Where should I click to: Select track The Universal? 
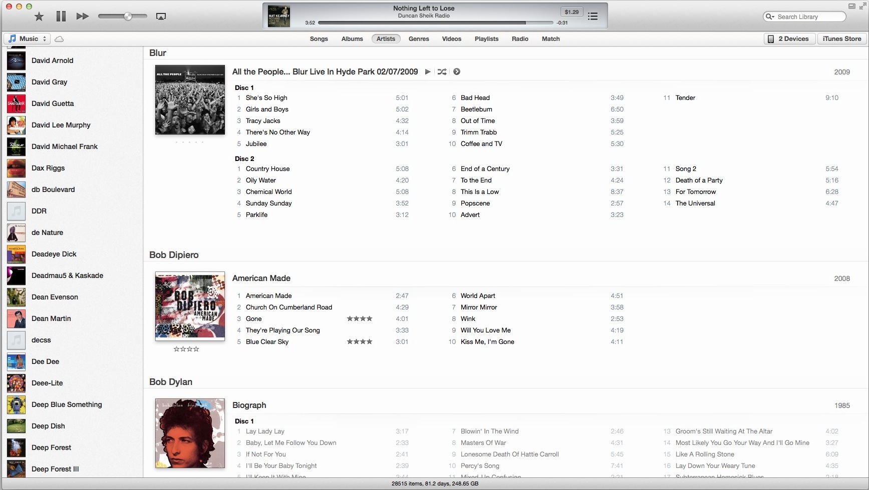(x=695, y=203)
